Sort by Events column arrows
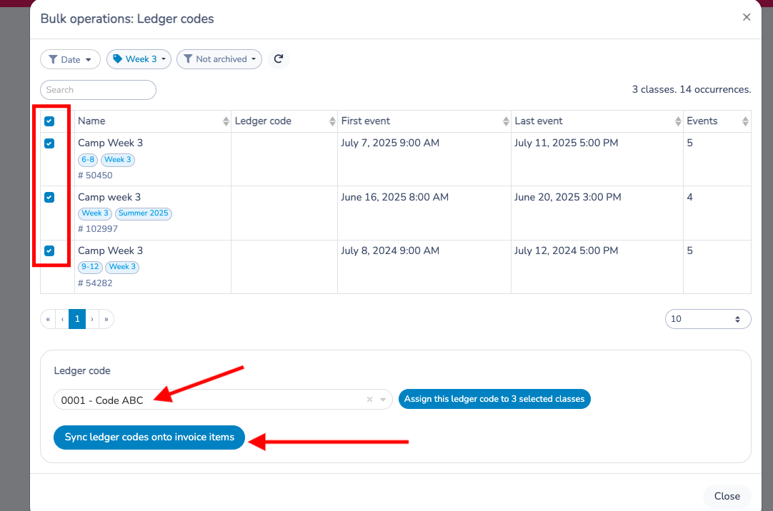This screenshot has width=773, height=511. (x=745, y=121)
